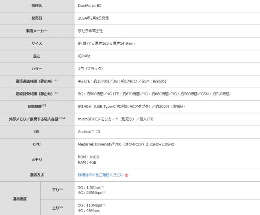Click the uplink 4G：46Mbps value
This screenshot has height=215, width=260.
89,211
